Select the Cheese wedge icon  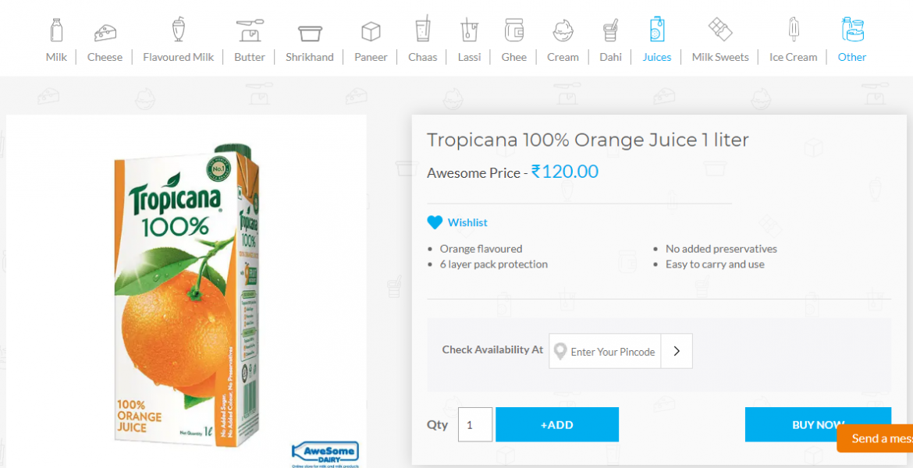105,32
